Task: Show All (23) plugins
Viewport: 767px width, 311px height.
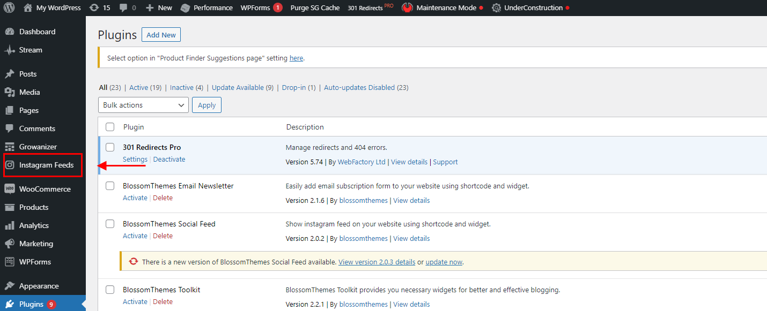Action: (110, 87)
